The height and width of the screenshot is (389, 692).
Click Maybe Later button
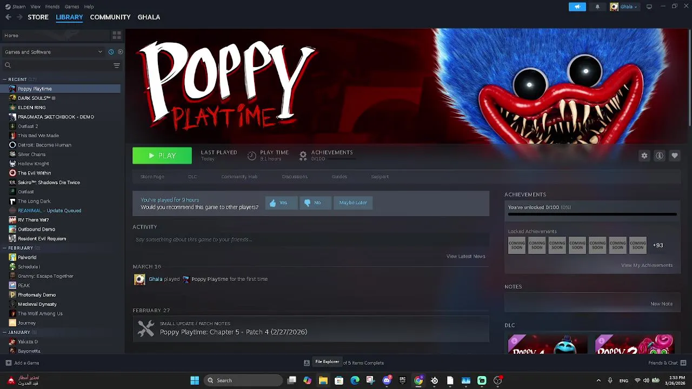[353, 203]
